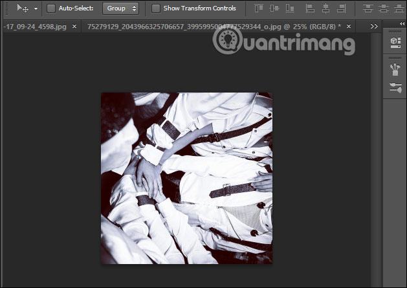The height and width of the screenshot is (288, 407).
Task: Click the distribute top edges icon
Action: tap(368, 8)
